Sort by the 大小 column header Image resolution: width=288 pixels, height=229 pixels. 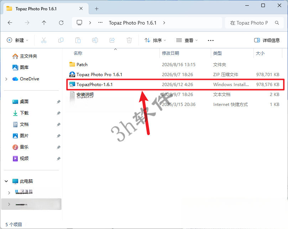tap(260, 53)
